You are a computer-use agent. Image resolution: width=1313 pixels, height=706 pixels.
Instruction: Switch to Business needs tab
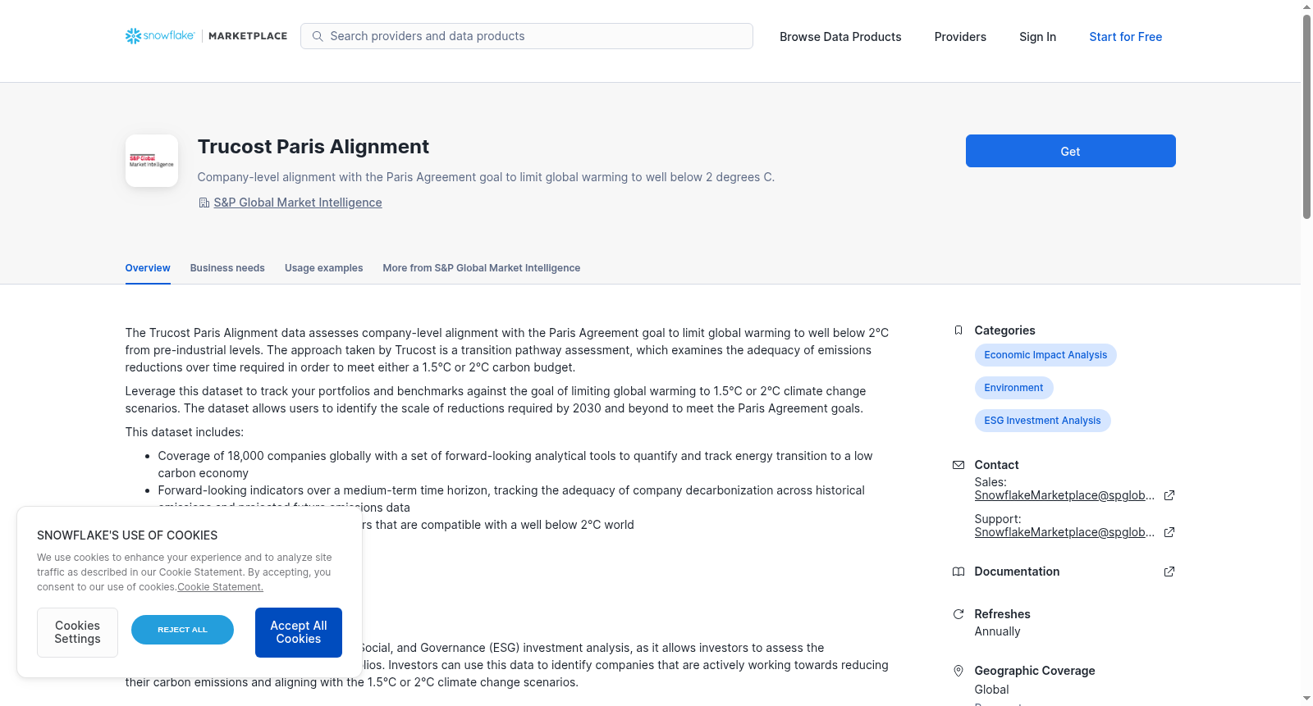(x=227, y=268)
